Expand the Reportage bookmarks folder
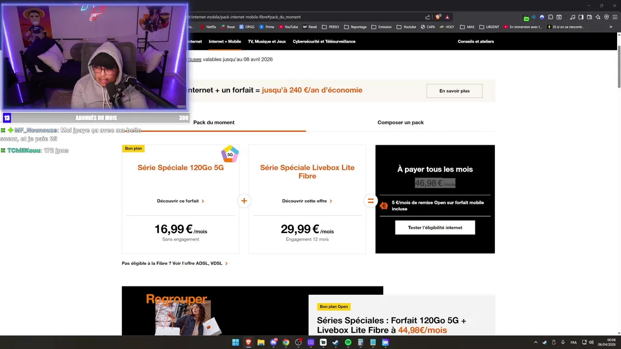The image size is (621, 349). coord(355,27)
